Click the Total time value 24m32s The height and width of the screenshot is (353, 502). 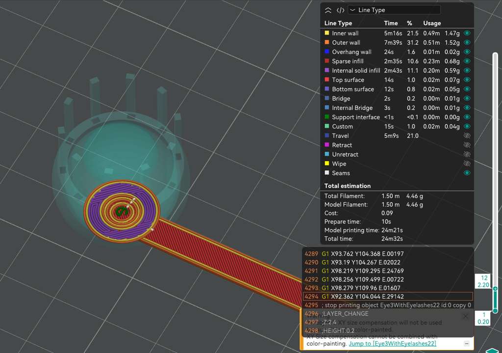pos(392,239)
